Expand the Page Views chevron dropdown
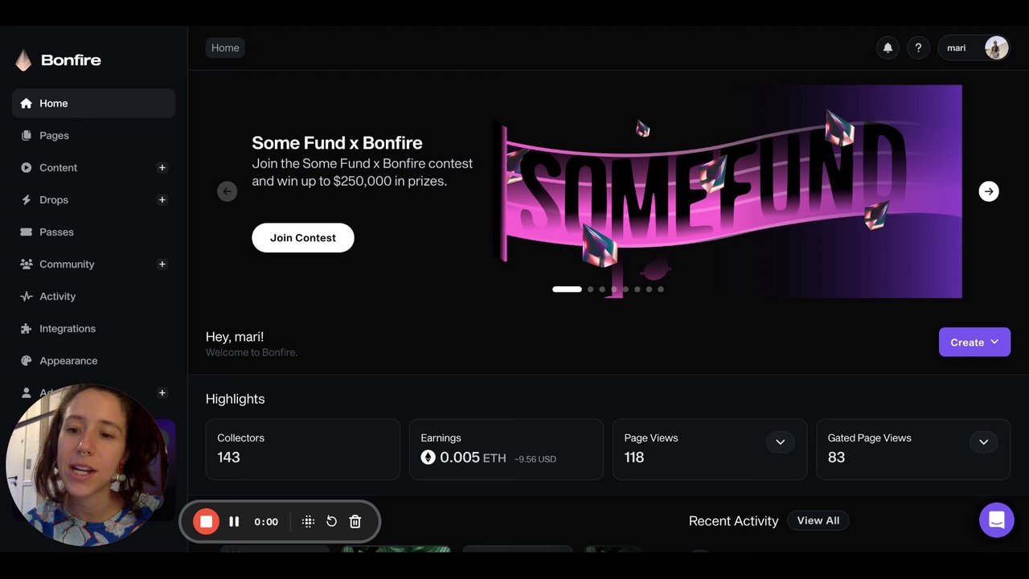 (780, 441)
